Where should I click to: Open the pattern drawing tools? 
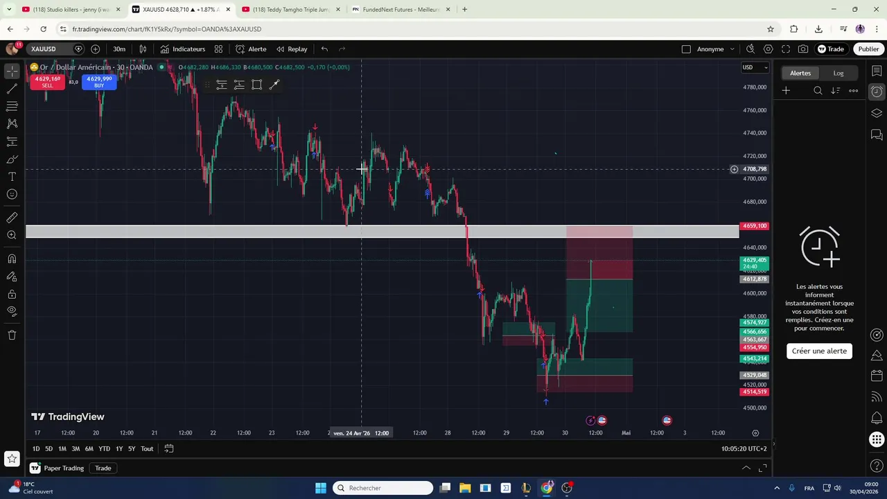click(12, 123)
